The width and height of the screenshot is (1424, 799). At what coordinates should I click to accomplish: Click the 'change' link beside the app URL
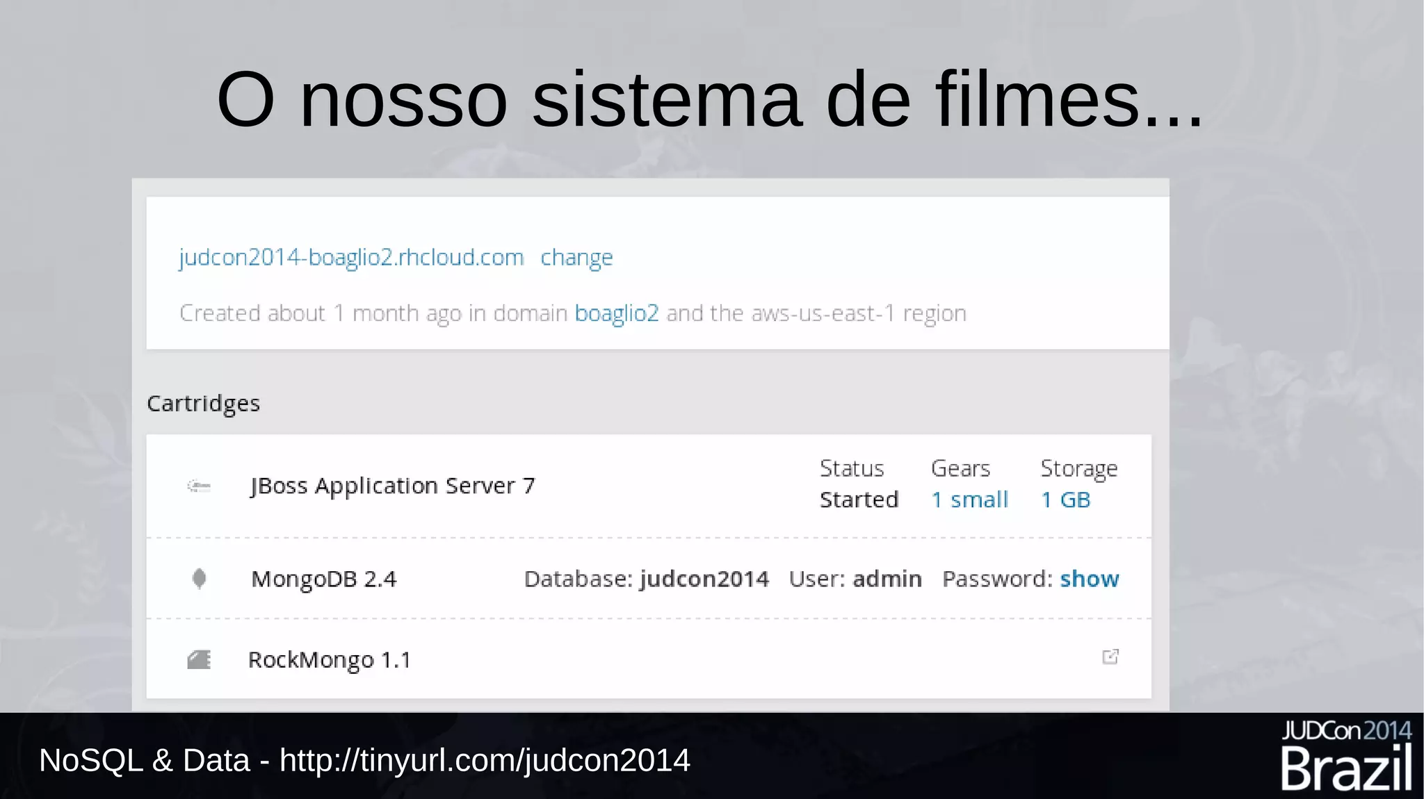pyautogui.click(x=576, y=258)
